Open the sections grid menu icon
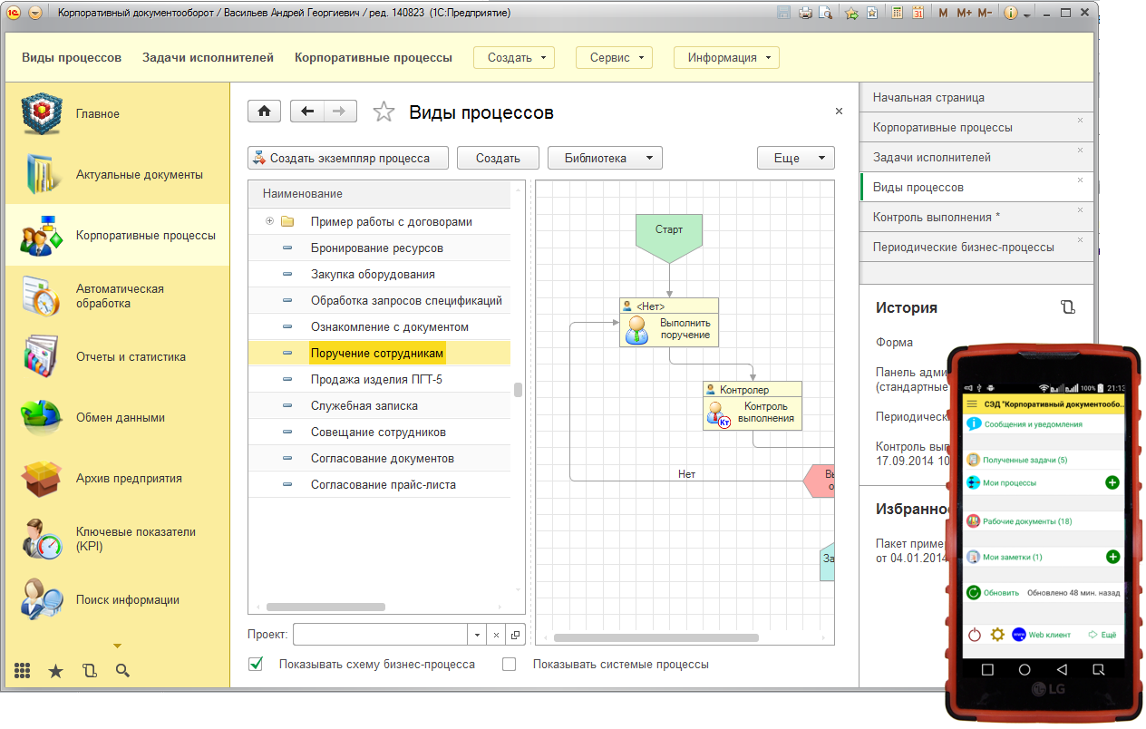This screenshot has height=729, width=1146. pyautogui.click(x=23, y=671)
